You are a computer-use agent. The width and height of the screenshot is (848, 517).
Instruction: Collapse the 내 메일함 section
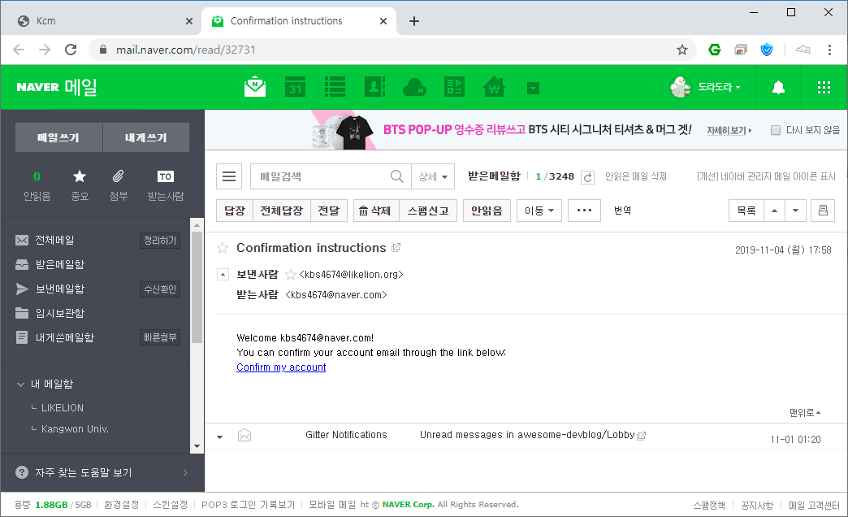click(20, 384)
